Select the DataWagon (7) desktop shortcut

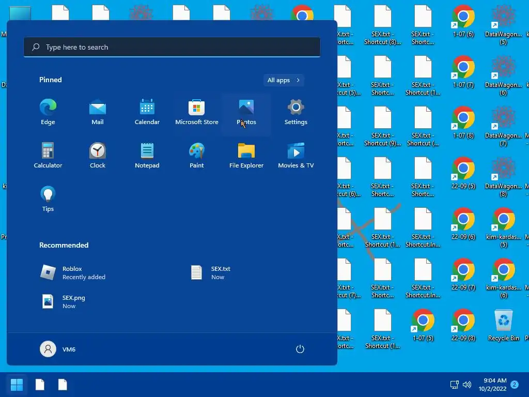pos(503,126)
